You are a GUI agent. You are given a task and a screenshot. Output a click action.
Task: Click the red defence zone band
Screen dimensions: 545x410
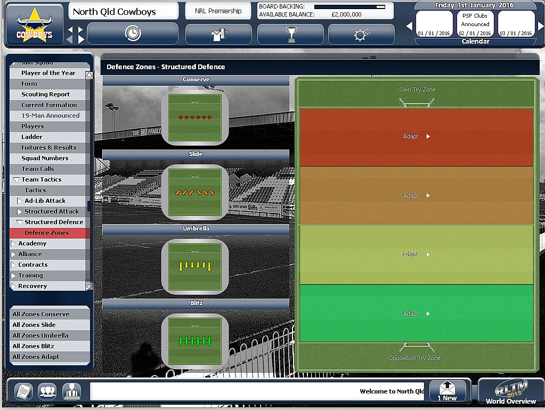417,137
